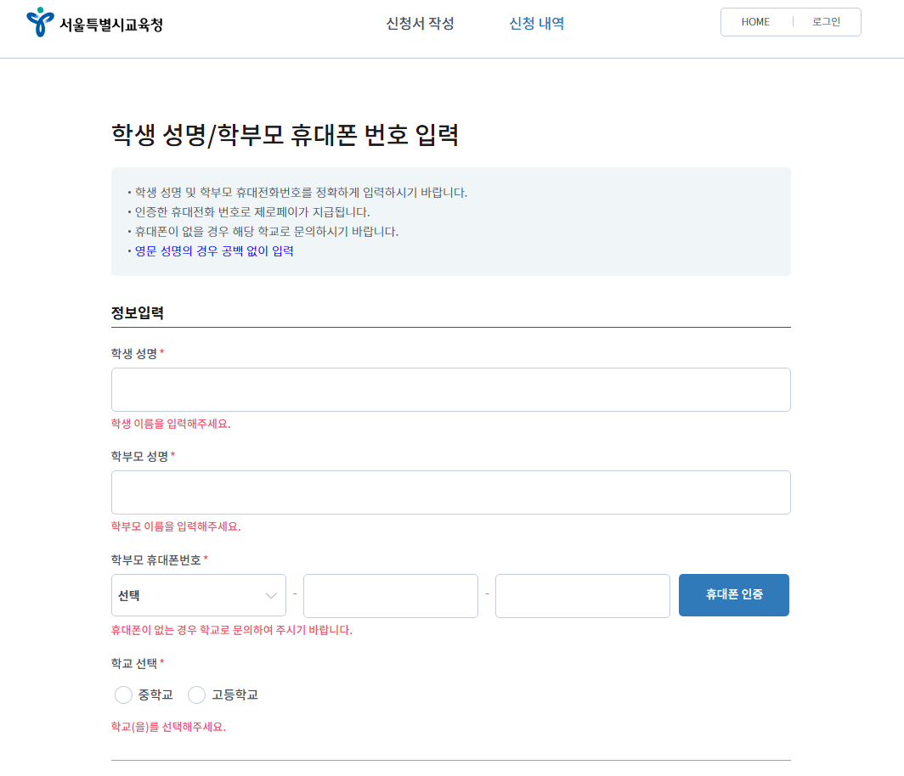Focus the 학부모 성명 parent name field
This screenshot has width=904, height=776.
450,492
